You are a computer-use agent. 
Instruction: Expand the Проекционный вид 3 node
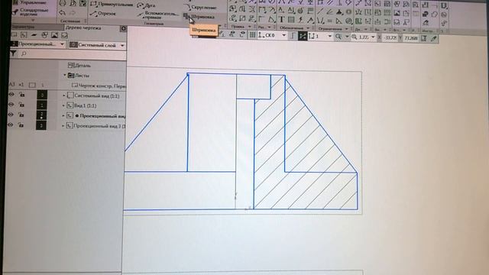(63, 126)
